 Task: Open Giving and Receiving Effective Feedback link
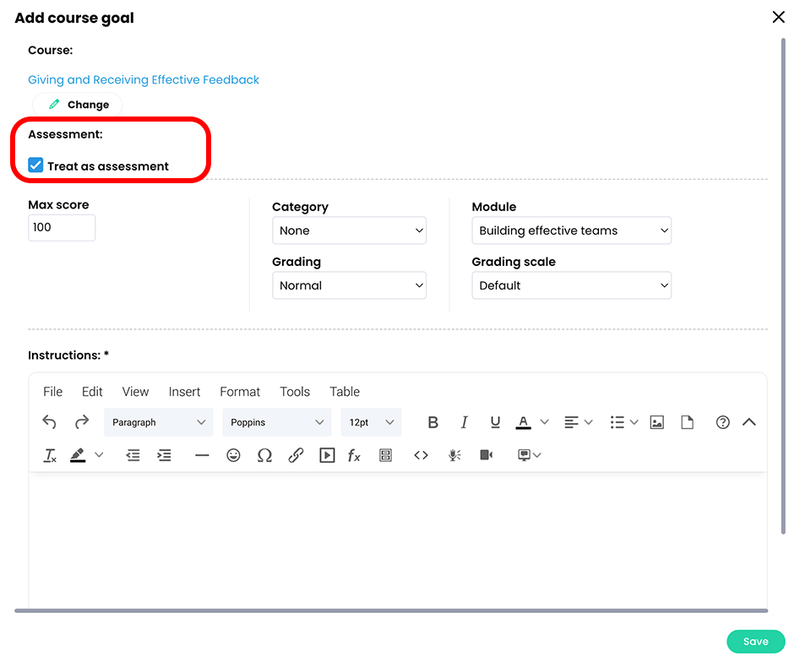(x=144, y=79)
